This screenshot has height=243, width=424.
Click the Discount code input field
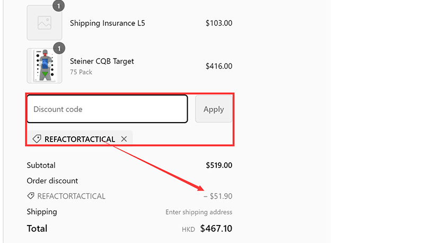(x=107, y=109)
